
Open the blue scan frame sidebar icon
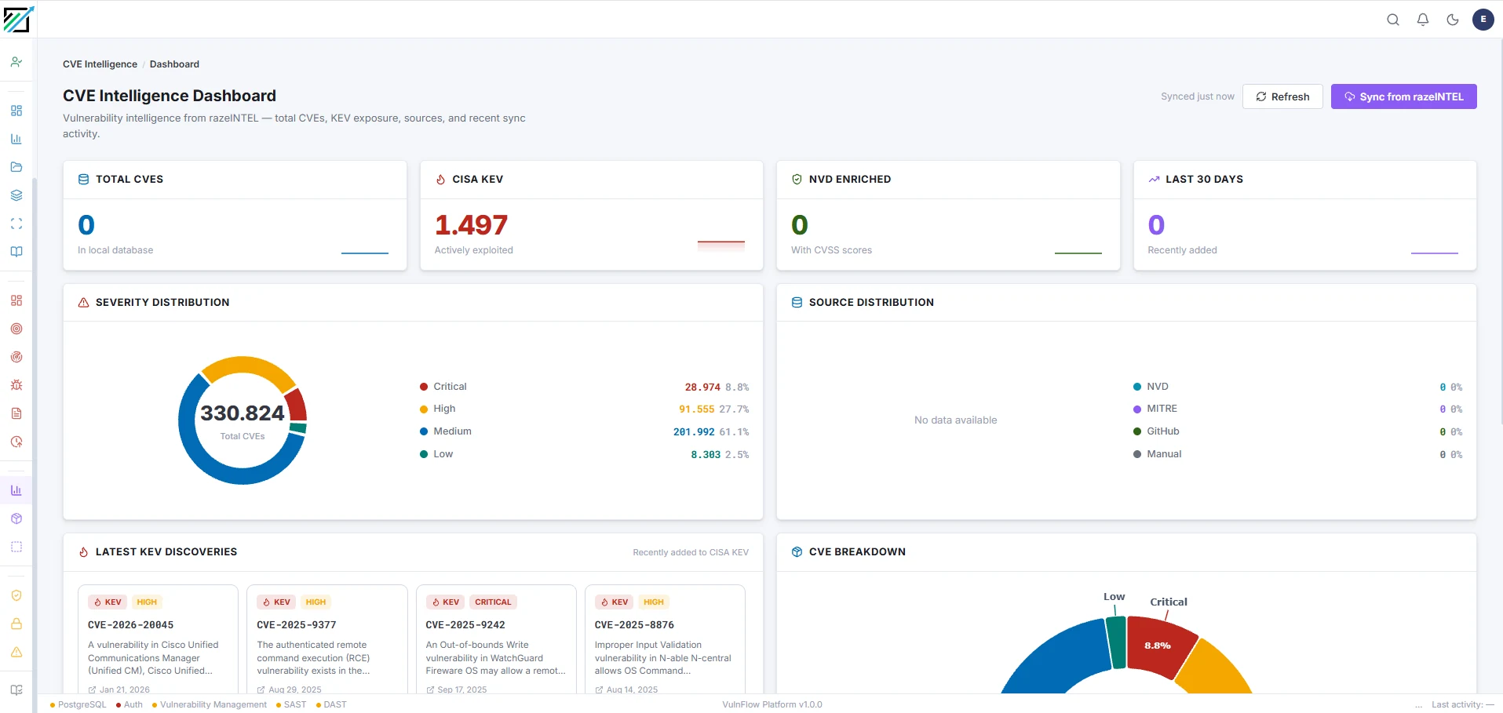[x=16, y=224]
